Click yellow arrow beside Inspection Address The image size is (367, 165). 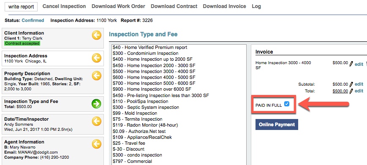pos(96,58)
